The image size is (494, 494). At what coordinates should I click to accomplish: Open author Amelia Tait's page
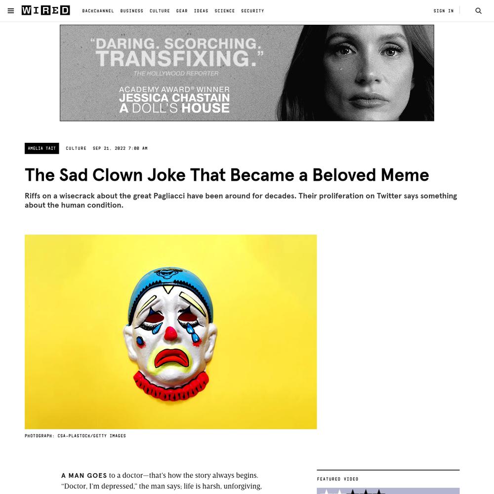(x=42, y=148)
